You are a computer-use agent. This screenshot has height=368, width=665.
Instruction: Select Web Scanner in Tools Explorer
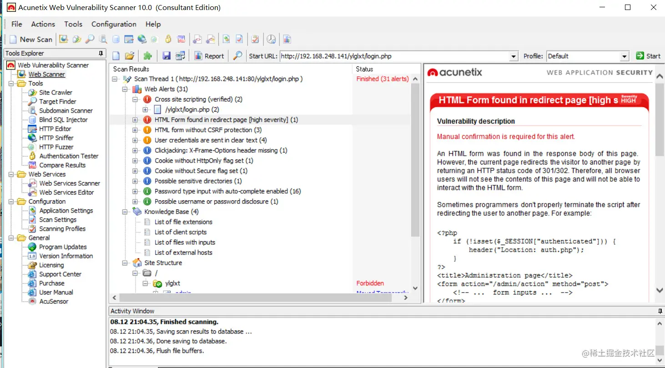[x=47, y=74]
